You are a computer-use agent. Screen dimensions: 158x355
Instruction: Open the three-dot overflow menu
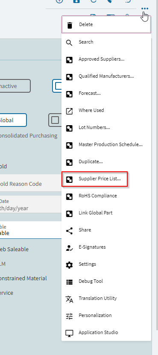coord(145,9)
